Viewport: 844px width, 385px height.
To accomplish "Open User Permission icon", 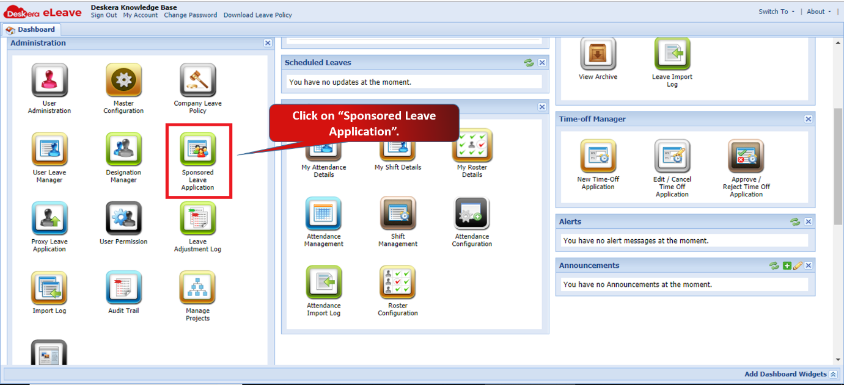I will [x=123, y=218].
